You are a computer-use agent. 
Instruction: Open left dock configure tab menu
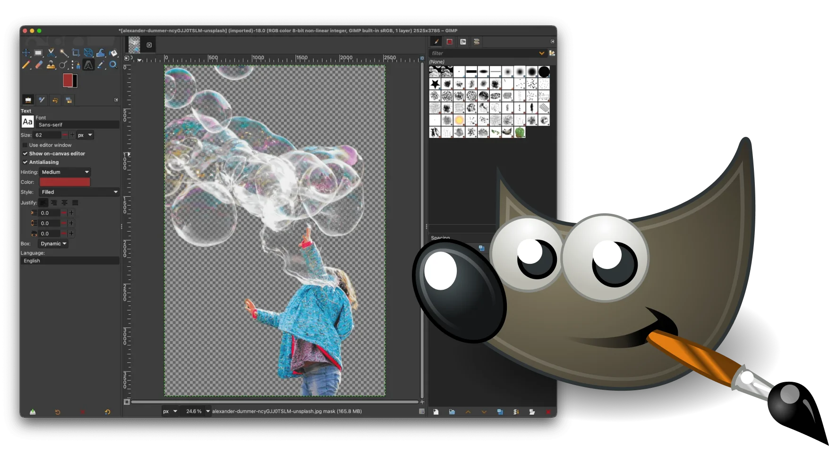tap(116, 100)
